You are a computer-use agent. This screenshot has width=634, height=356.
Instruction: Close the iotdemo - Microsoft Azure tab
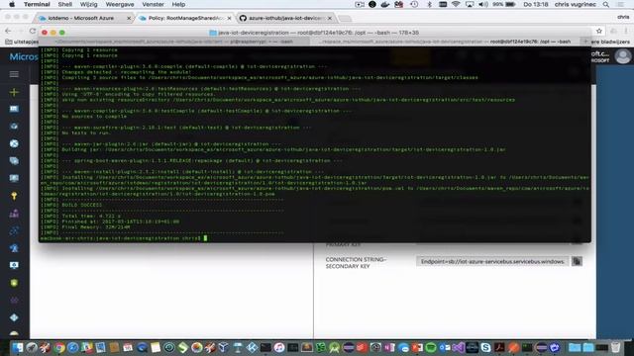pos(129,18)
